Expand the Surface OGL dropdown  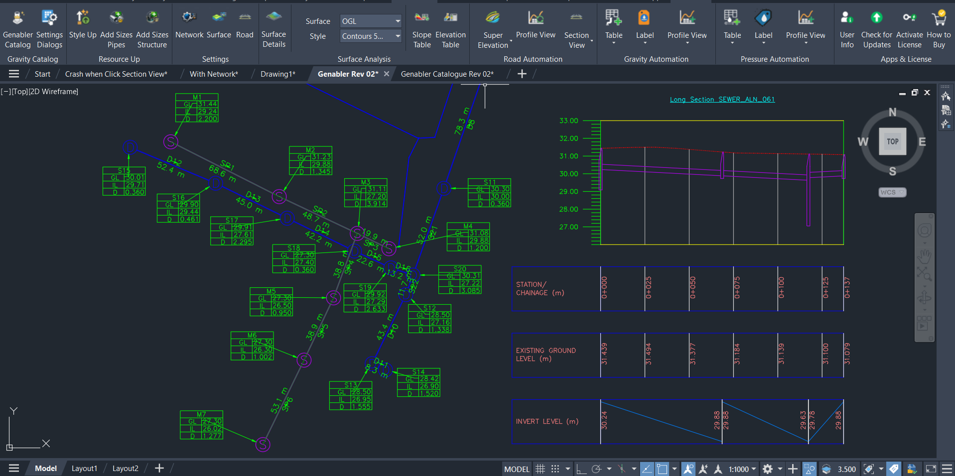pyautogui.click(x=398, y=21)
